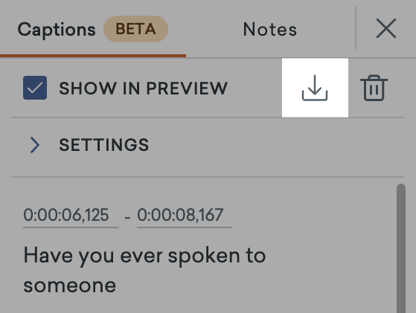Expand Settings using the chevron arrow
The image size is (416, 313).
tap(35, 145)
